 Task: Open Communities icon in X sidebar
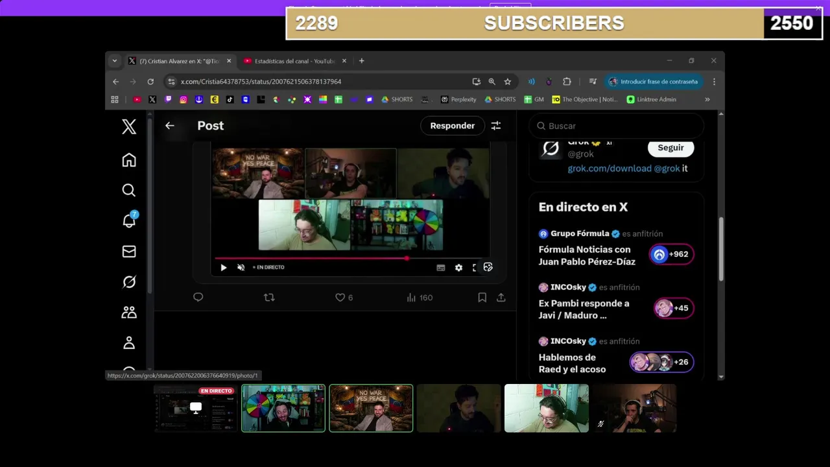tap(129, 312)
